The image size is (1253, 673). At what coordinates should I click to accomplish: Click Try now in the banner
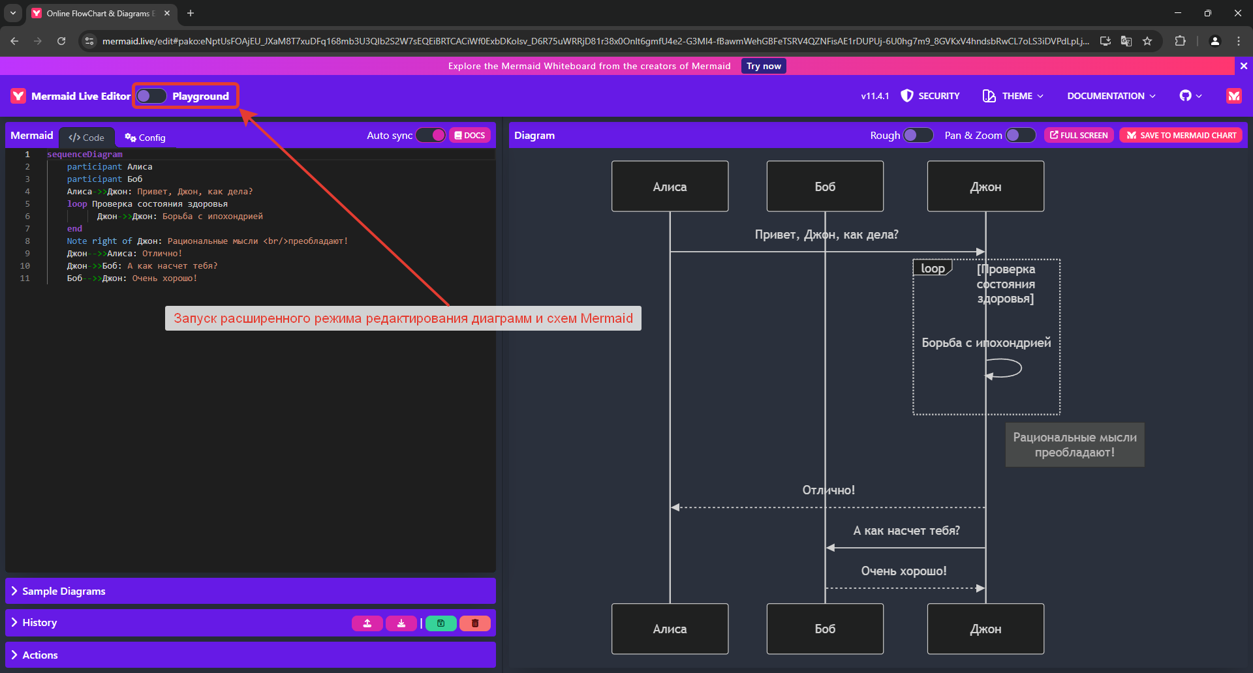tap(764, 66)
